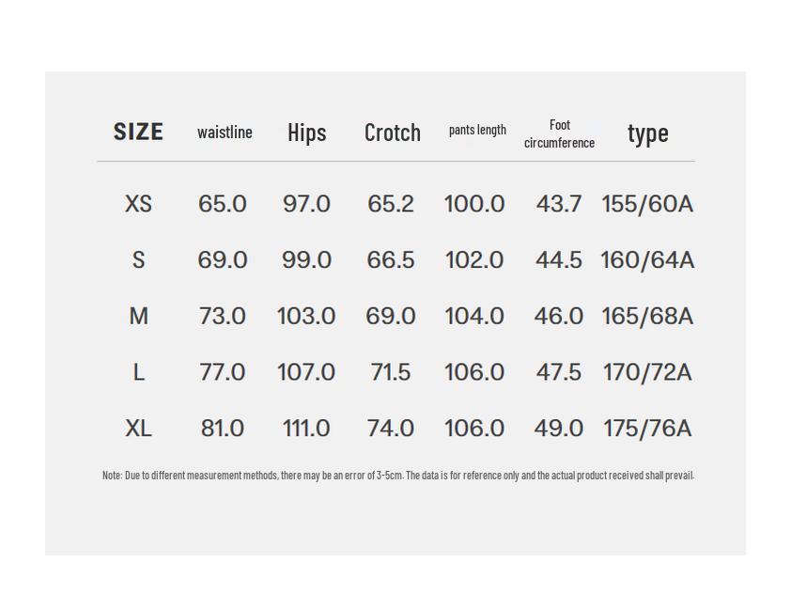Click the Foot circumference header
The image size is (791, 594).
(559, 133)
